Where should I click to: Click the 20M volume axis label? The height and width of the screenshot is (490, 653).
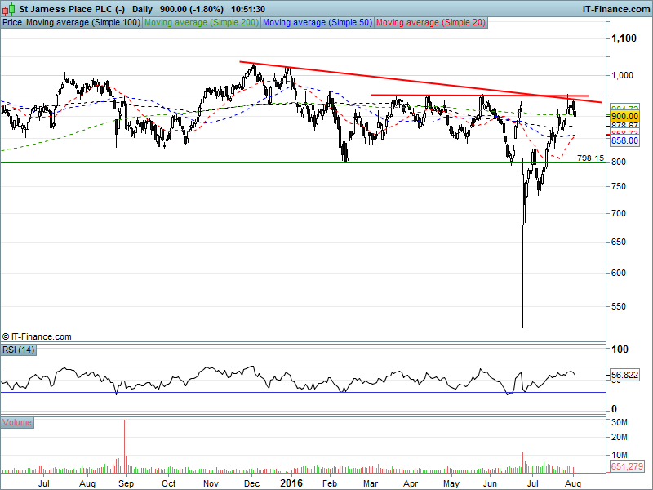click(620, 437)
